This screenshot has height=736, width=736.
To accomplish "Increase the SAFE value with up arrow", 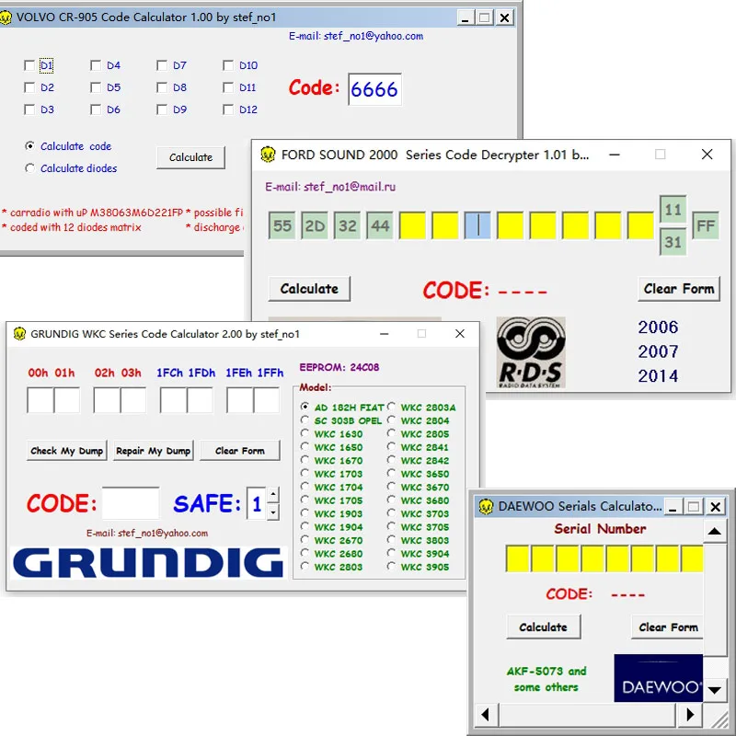I will pyautogui.click(x=272, y=495).
